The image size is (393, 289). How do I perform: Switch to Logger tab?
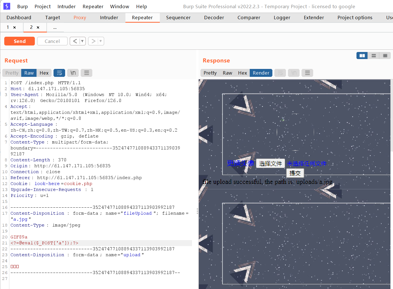pos(282,18)
